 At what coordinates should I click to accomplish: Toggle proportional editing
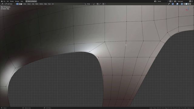coord(103,4)
